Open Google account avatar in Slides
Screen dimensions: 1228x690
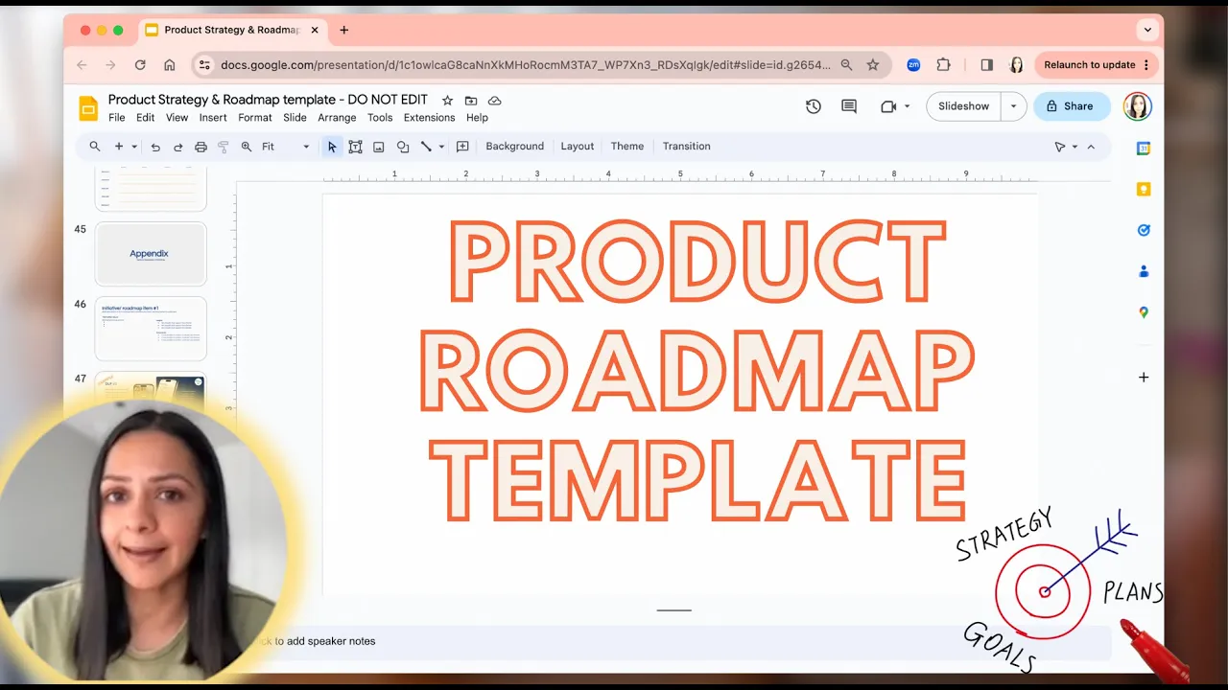(x=1137, y=106)
